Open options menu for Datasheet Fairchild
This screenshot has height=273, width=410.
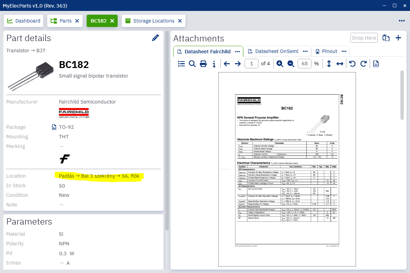tap(238, 51)
